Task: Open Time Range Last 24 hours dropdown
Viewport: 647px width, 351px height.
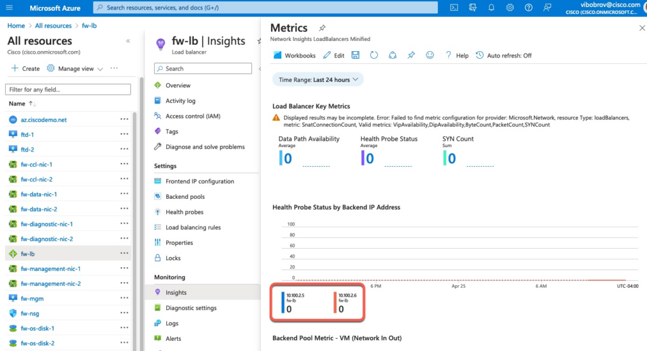Action: (x=318, y=80)
